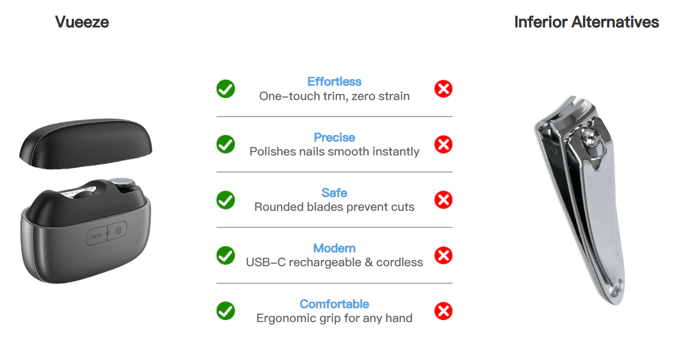The height and width of the screenshot is (341, 686).
Task: Select the Effortless feature title
Action: tap(335, 82)
